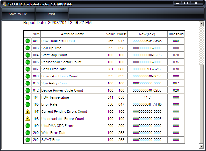This screenshot has height=151, width=206.
Task: Click raw value 00000007EC-6212
Action: [x=147, y=69]
